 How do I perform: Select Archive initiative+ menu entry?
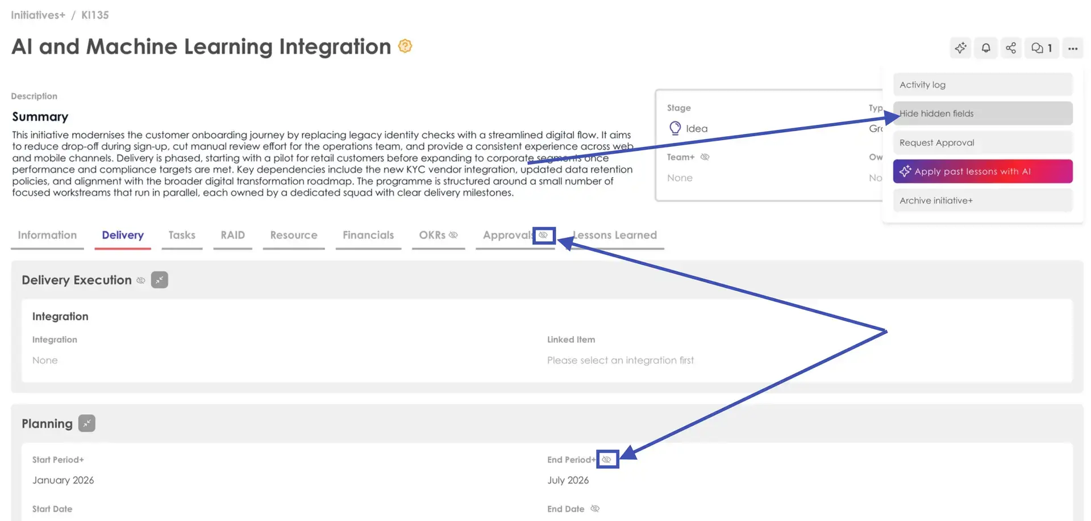982,200
